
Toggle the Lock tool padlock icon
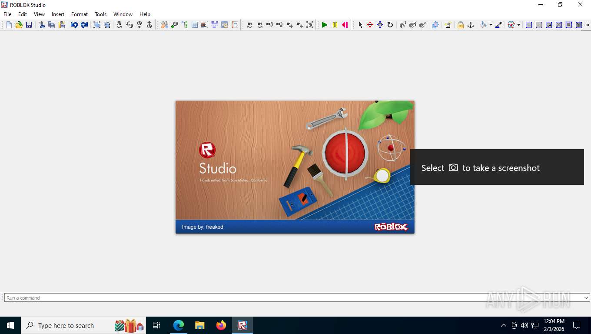(x=461, y=25)
